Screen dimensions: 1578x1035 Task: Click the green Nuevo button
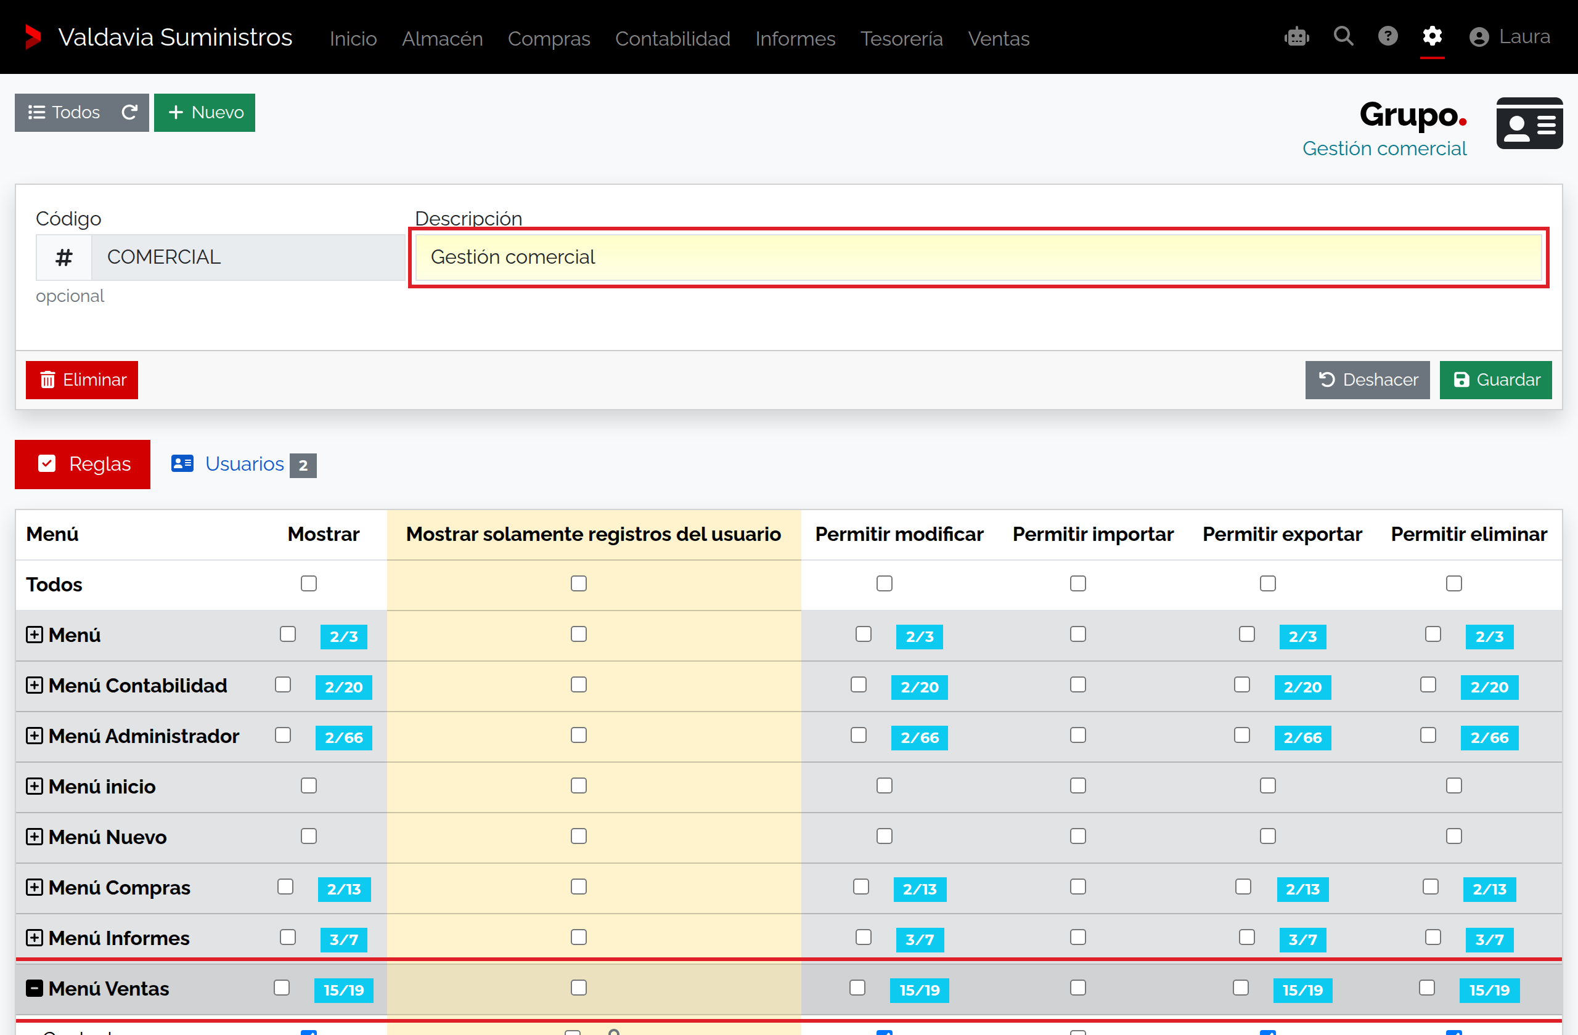point(204,112)
